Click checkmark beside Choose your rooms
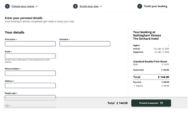The height and width of the screenshot is (115, 192). [x=36, y=6]
